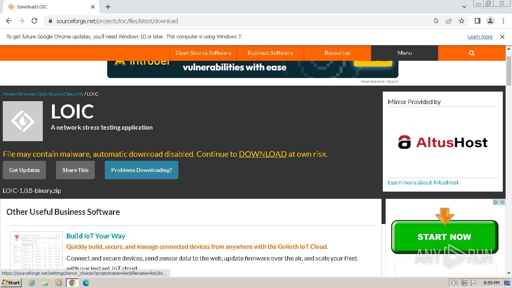Open Windows Explorer from the taskbar
The width and height of the screenshot is (512, 288).
pyautogui.click(x=45, y=283)
